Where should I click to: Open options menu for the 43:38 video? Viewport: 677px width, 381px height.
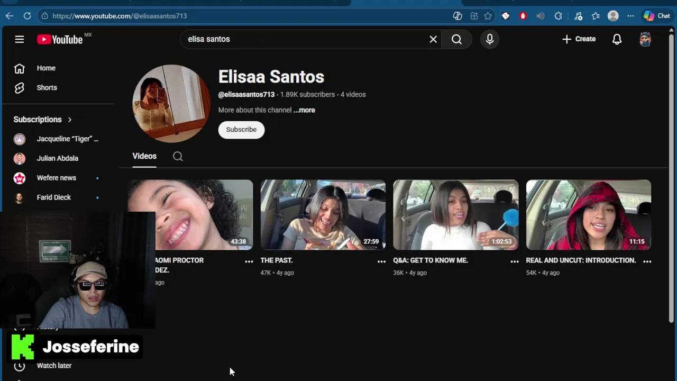tap(249, 261)
